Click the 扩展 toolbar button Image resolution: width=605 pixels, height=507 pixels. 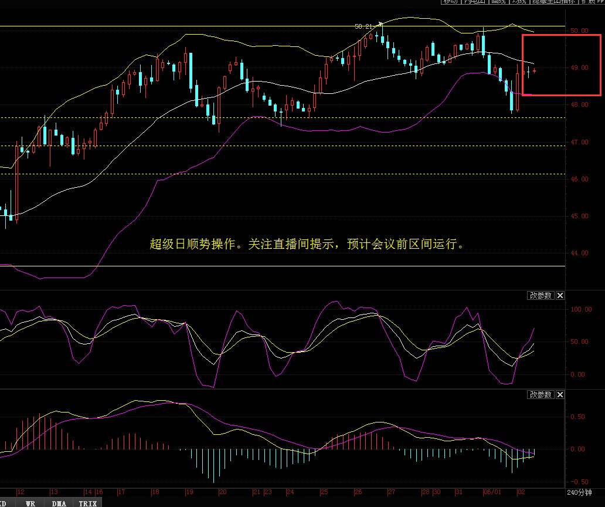click(x=587, y=2)
